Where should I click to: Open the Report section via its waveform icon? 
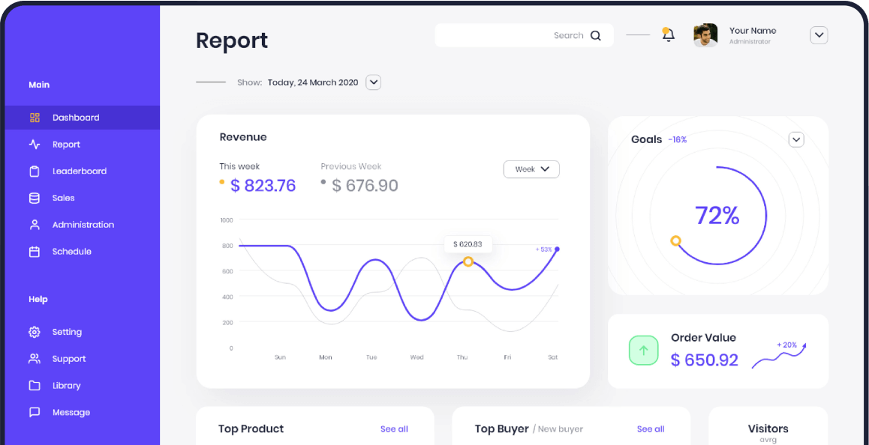(x=35, y=144)
